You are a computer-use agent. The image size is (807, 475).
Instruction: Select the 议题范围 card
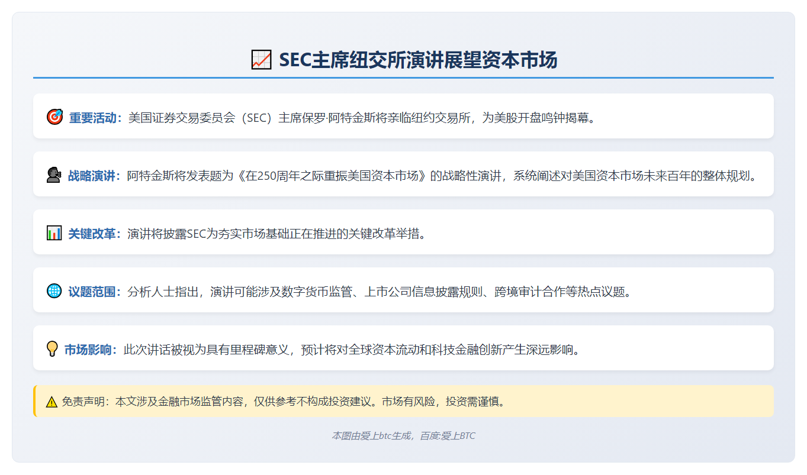click(404, 290)
